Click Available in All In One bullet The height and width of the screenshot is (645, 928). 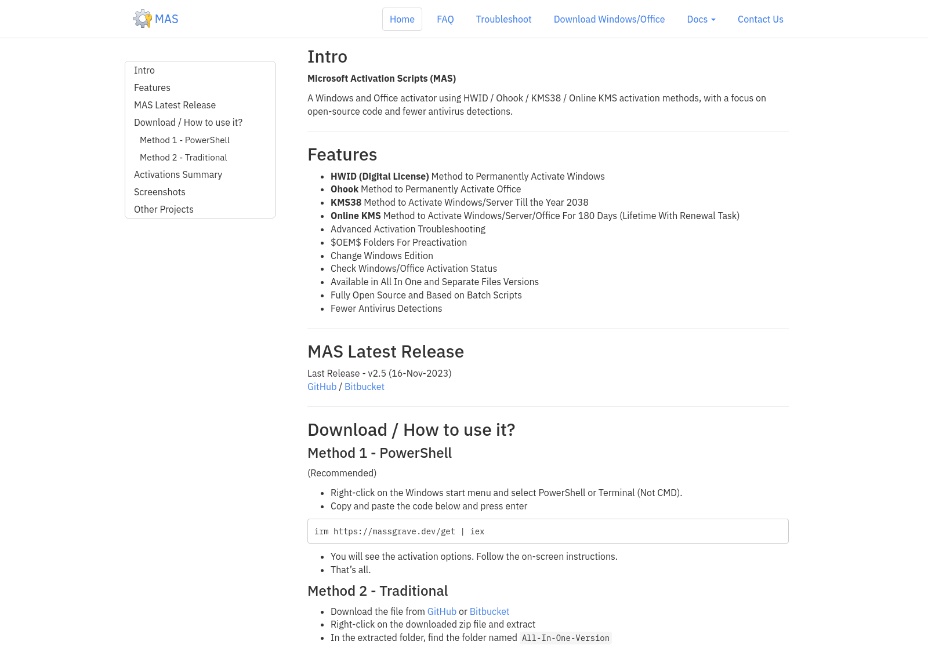click(x=434, y=282)
